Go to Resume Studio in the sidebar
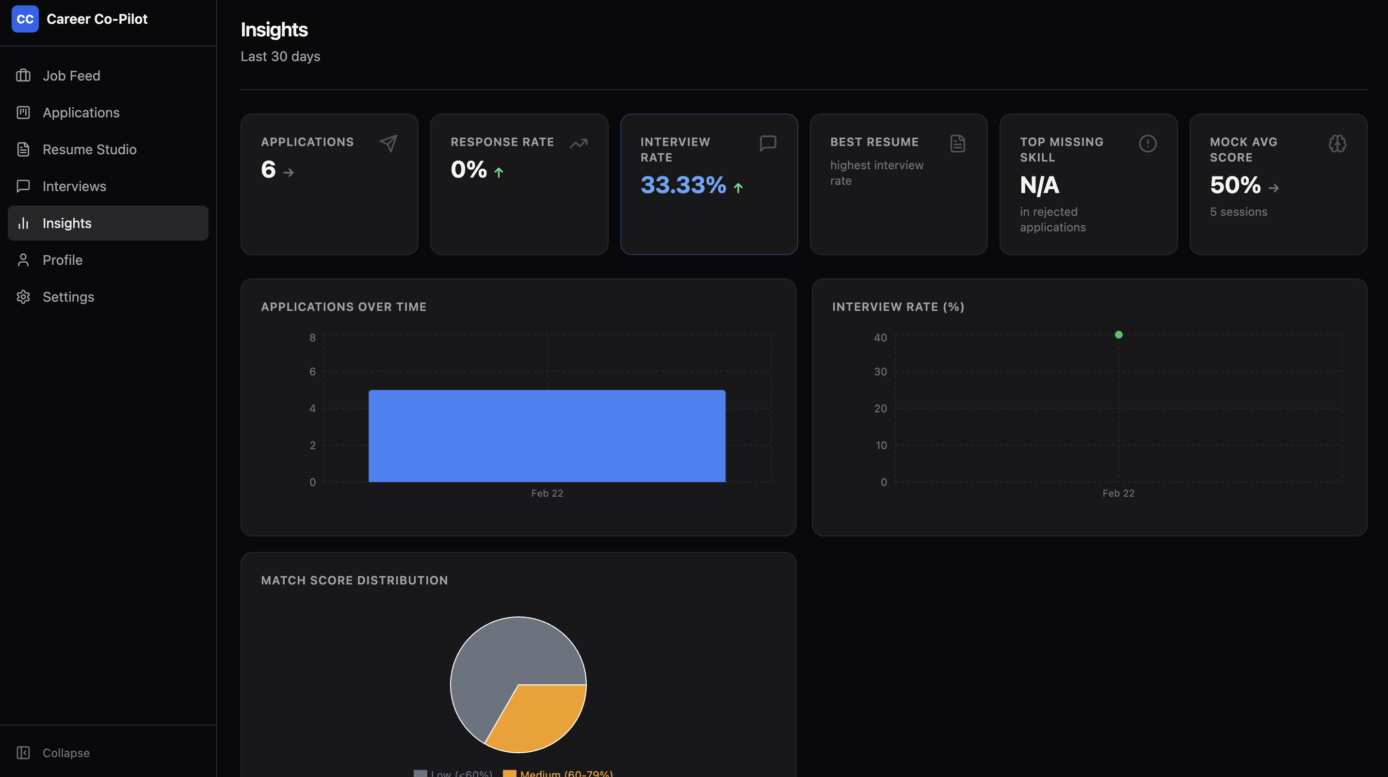The image size is (1388, 777). (x=89, y=149)
